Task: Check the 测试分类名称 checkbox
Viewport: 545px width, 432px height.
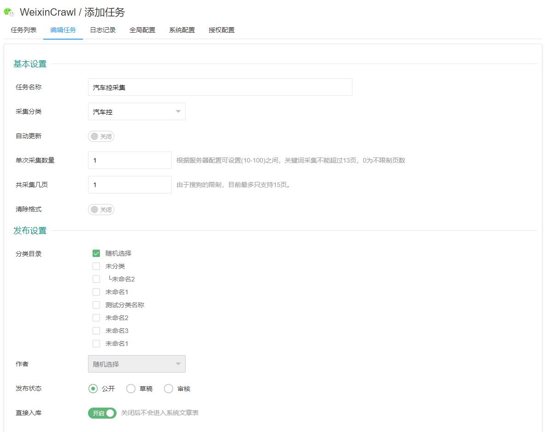Action: coord(96,305)
